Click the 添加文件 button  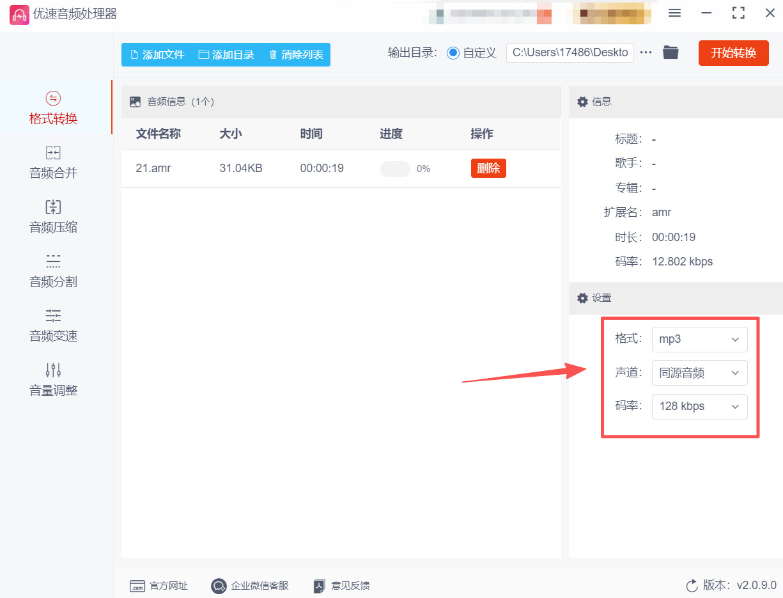[x=157, y=54]
